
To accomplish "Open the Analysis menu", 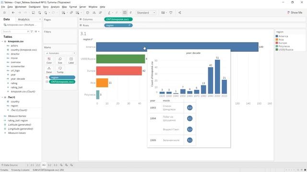I will [x=55, y=7].
